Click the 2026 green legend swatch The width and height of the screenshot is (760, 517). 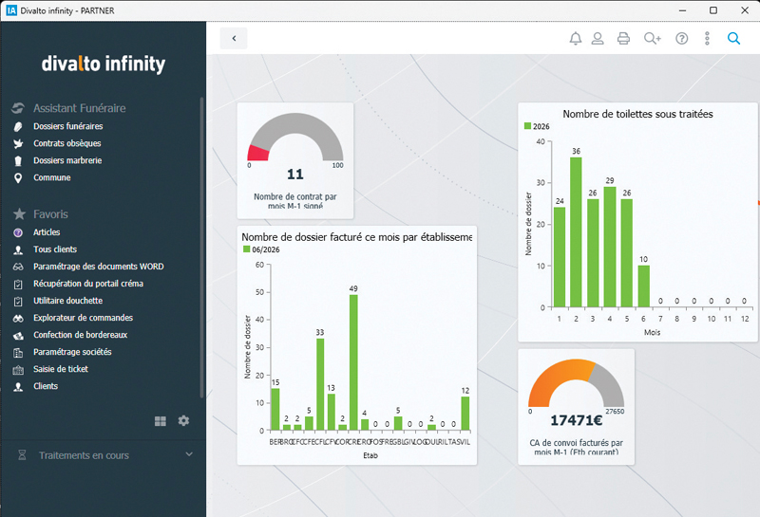[527, 126]
